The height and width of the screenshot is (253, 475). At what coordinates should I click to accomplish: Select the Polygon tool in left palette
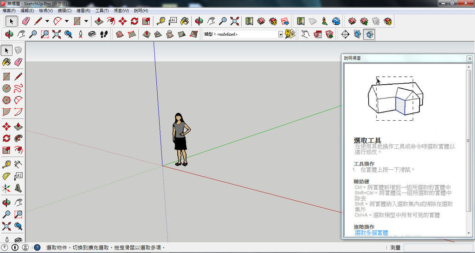(6, 100)
